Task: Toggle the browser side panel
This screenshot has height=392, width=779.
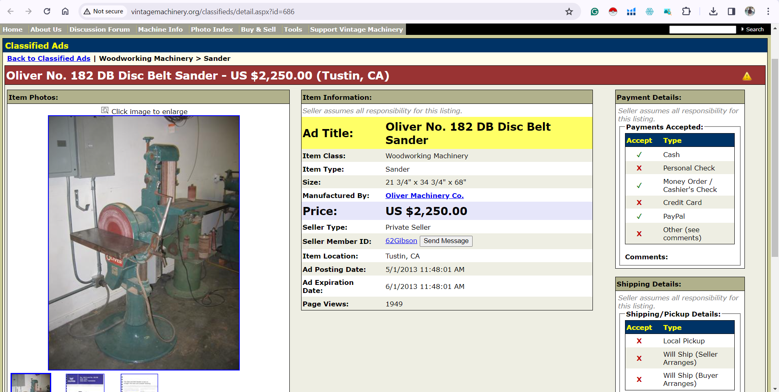Action: coord(731,11)
